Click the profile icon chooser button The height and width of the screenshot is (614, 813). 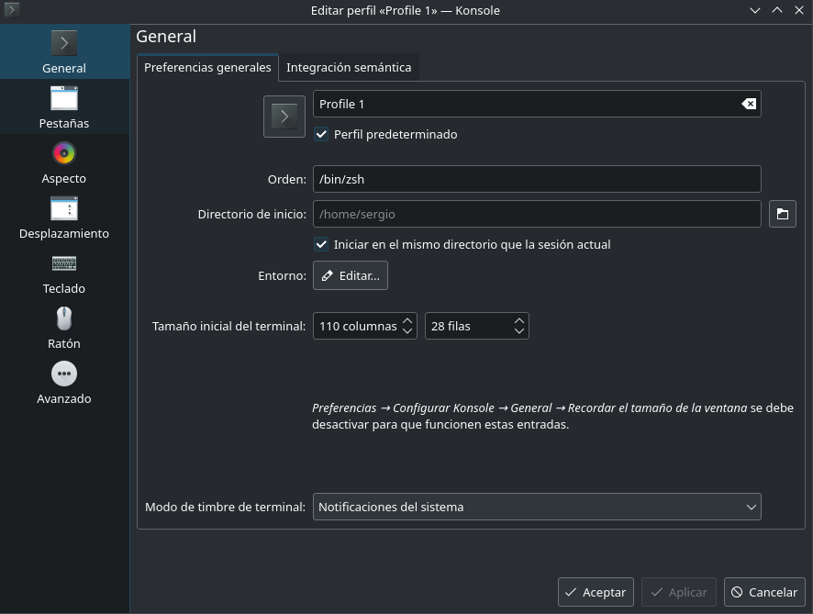[284, 117]
